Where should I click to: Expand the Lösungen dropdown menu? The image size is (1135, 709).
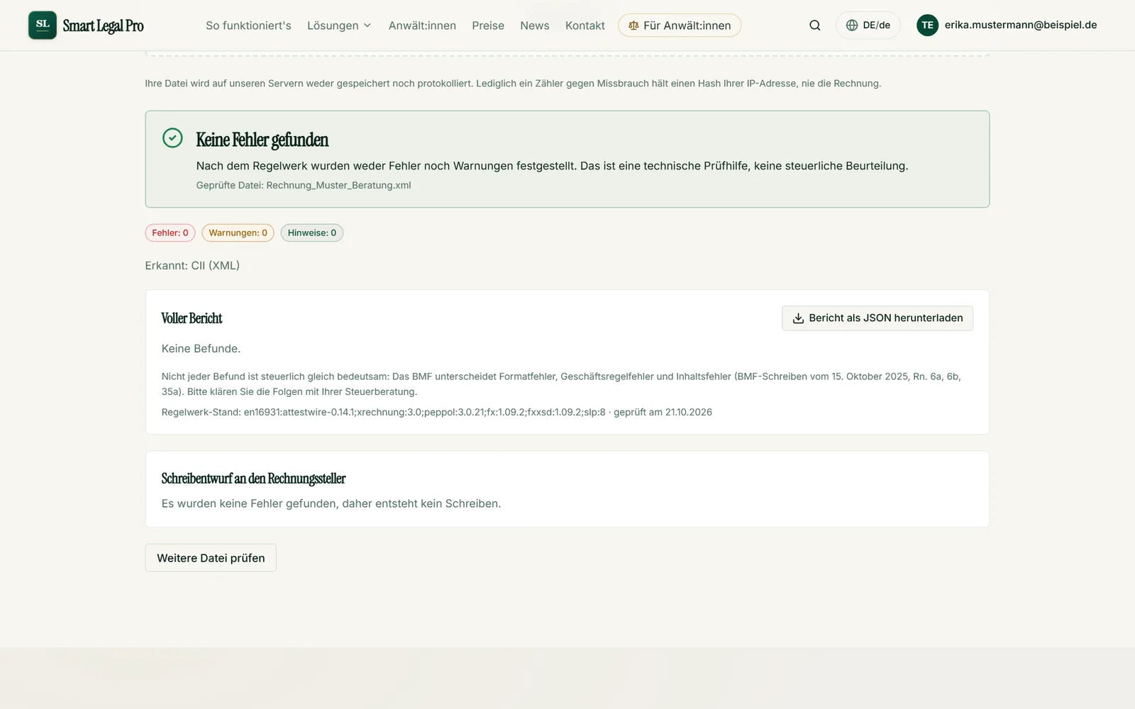(x=339, y=26)
